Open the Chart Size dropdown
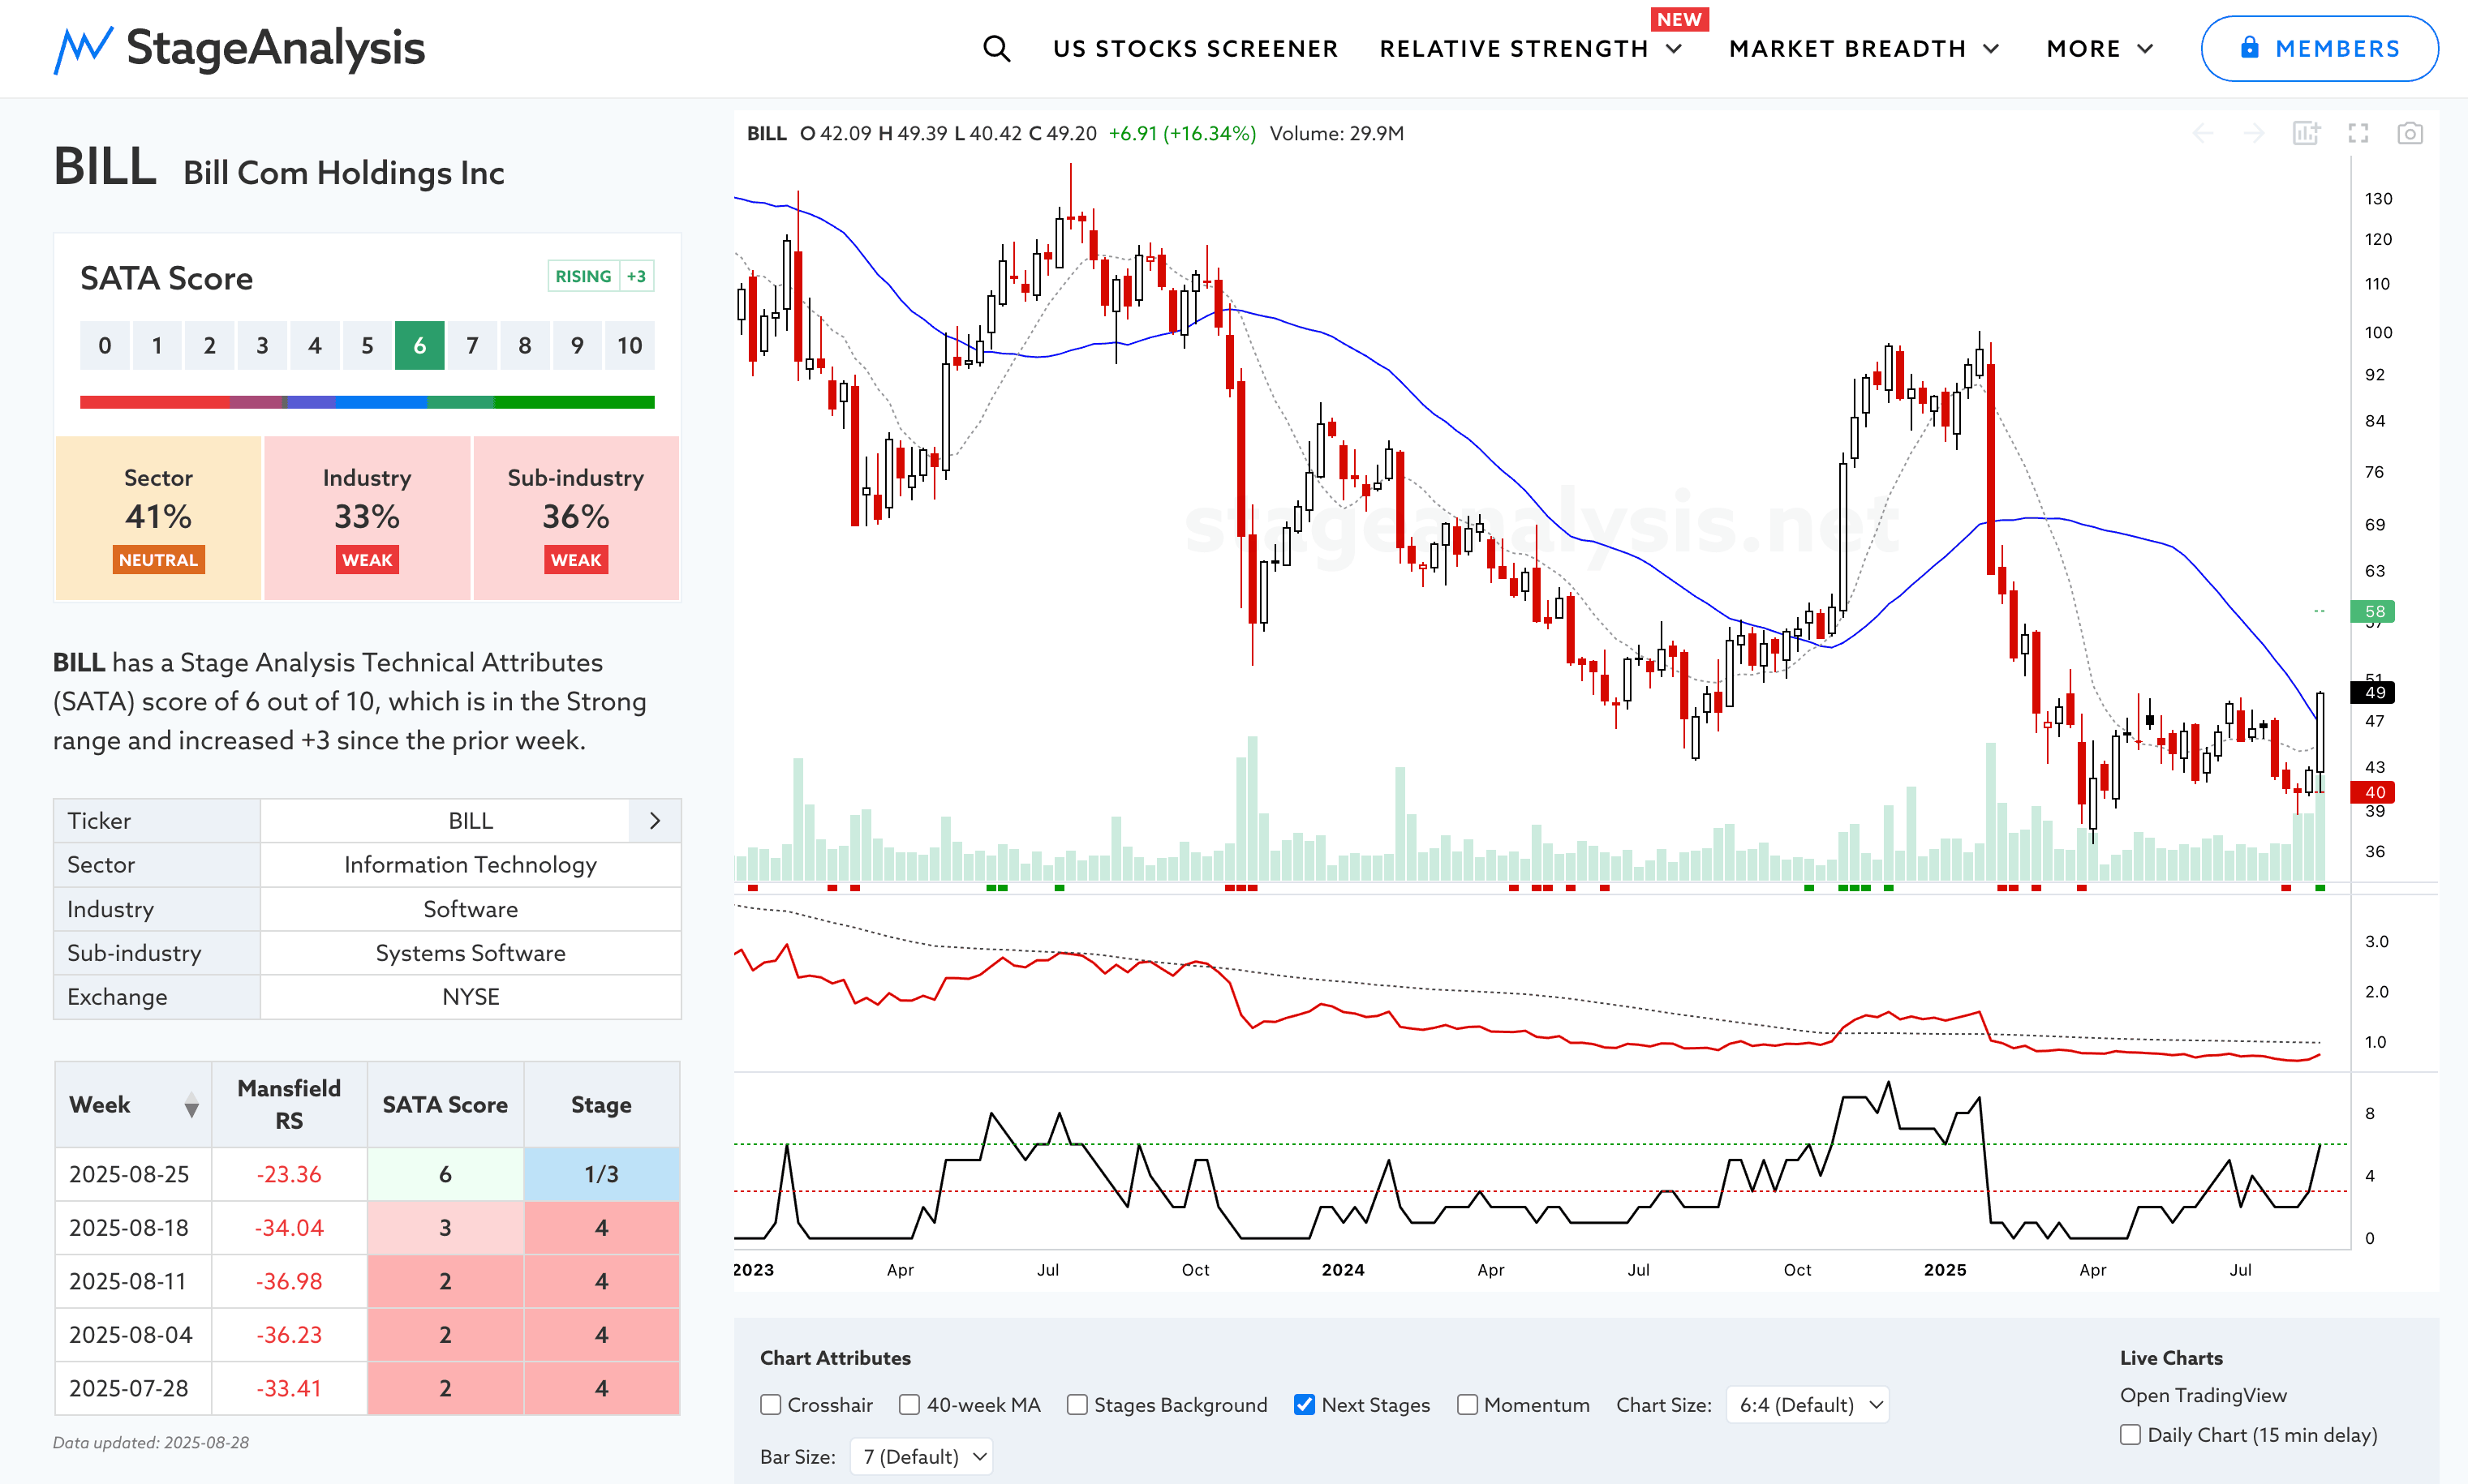The height and width of the screenshot is (1484, 2468). [x=1808, y=1405]
